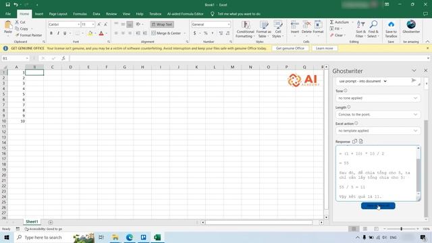The width and height of the screenshot is (432, 243).
Task: Open Format as Table
Action: [x=264, y=29]
